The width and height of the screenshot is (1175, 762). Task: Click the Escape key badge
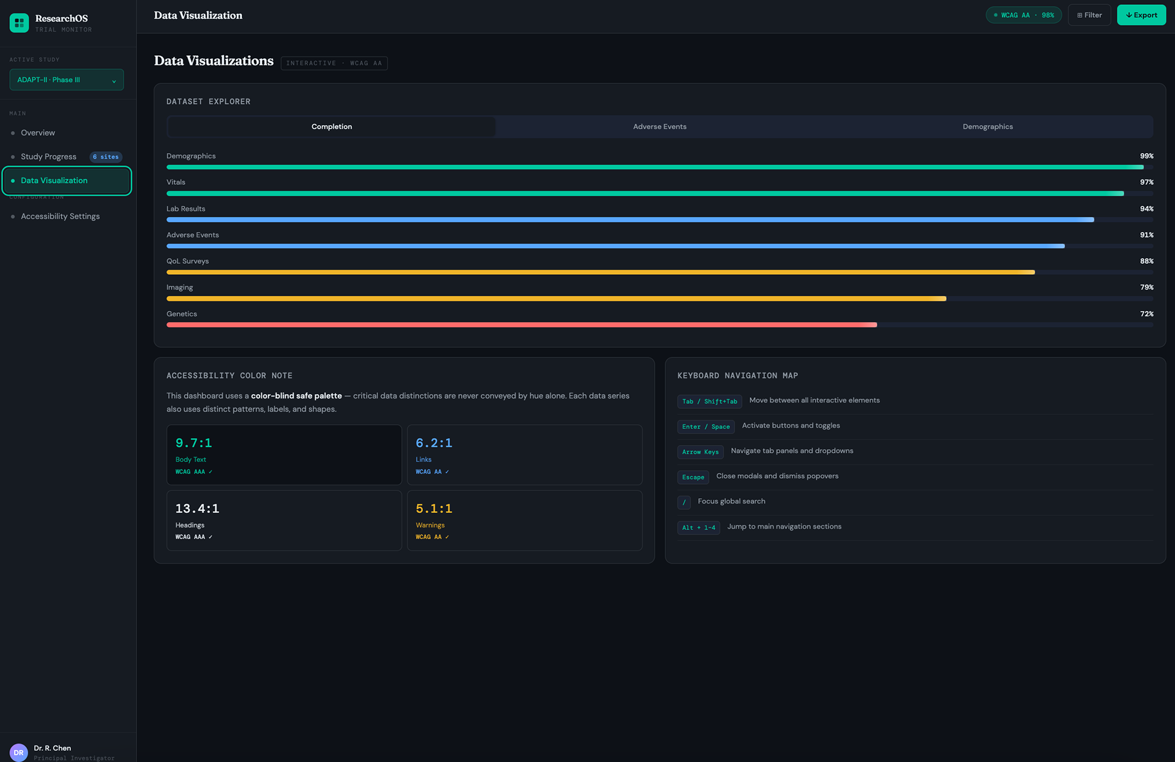click(x=693, y=477)
